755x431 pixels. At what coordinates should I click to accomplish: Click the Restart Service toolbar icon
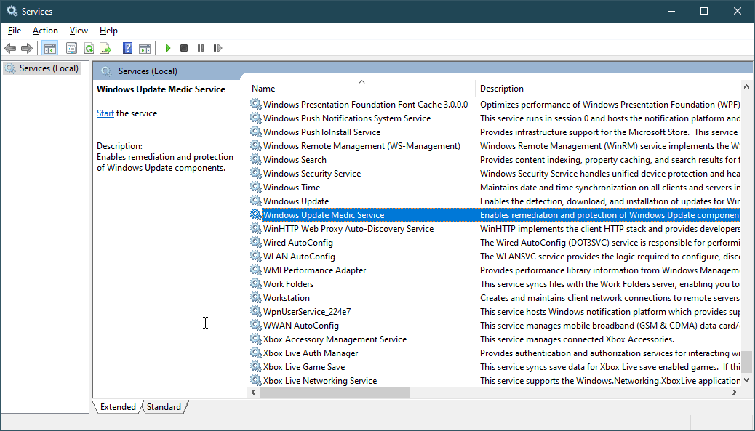point(217,48)
